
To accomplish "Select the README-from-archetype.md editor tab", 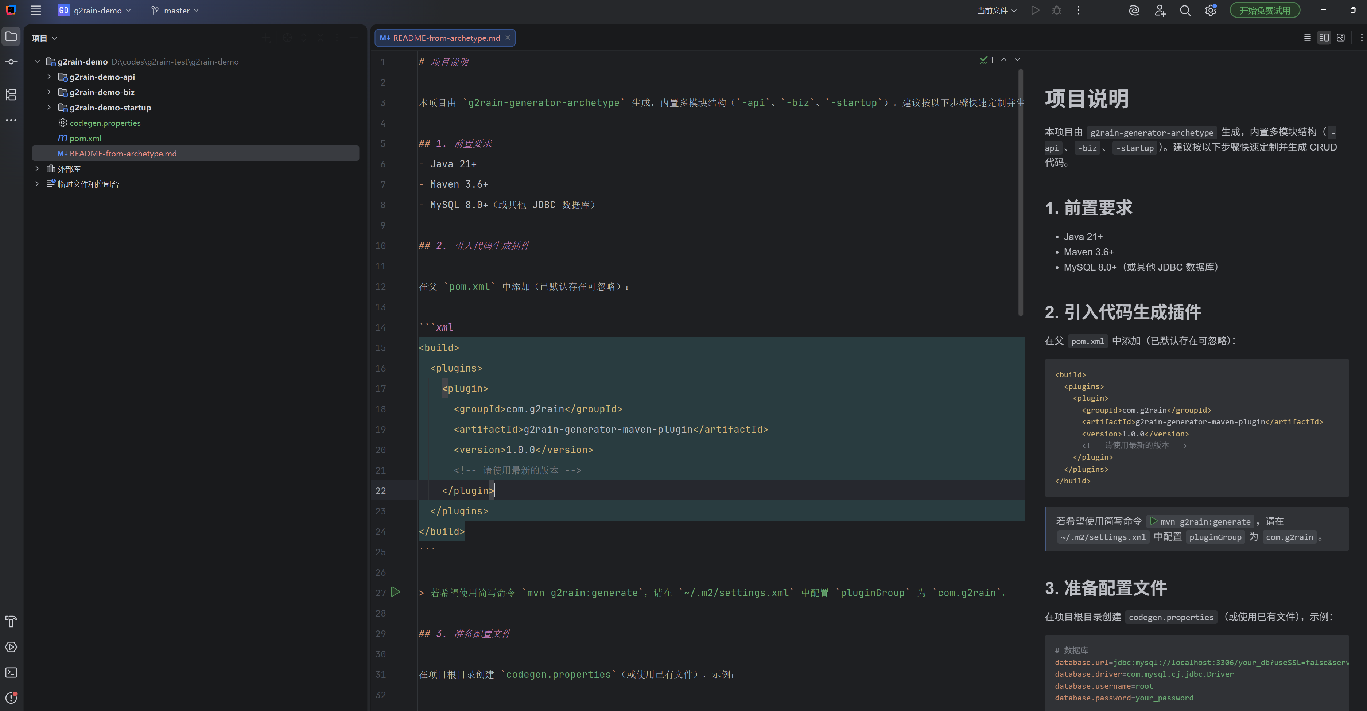I will click(x=446, y=38).
